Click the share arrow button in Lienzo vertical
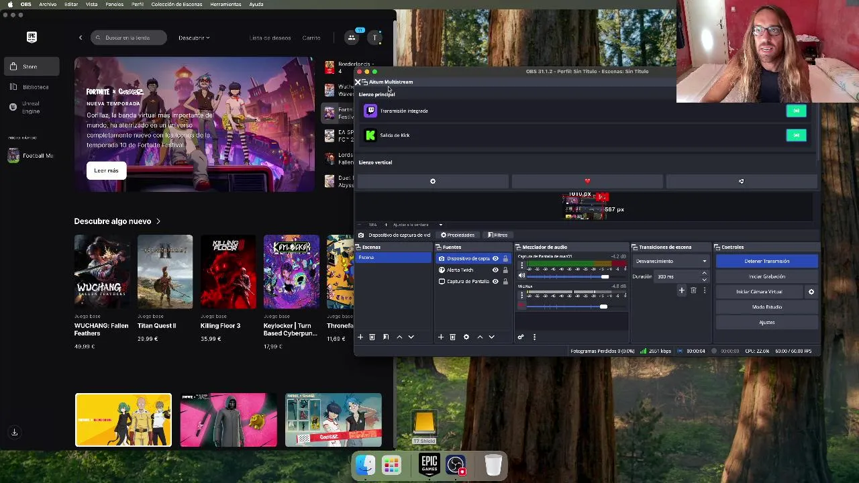Image resolution: width=859 pixels, height=483 pixels. click(742, 181)
